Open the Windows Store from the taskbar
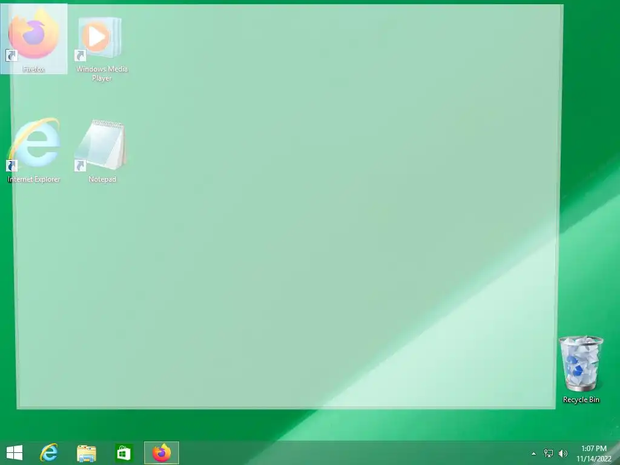The image size is (620, 465). [124, 453]
